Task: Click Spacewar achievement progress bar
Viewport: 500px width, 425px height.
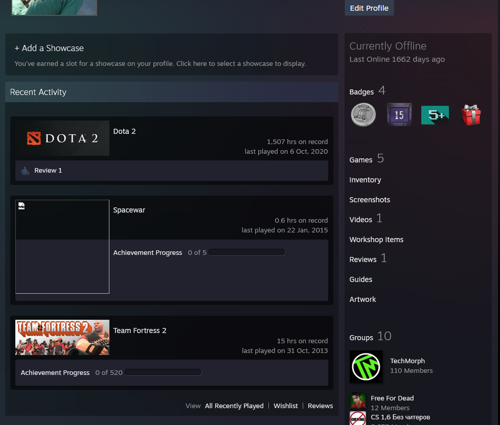Action: pyautogui.click(x=246, y=252)
